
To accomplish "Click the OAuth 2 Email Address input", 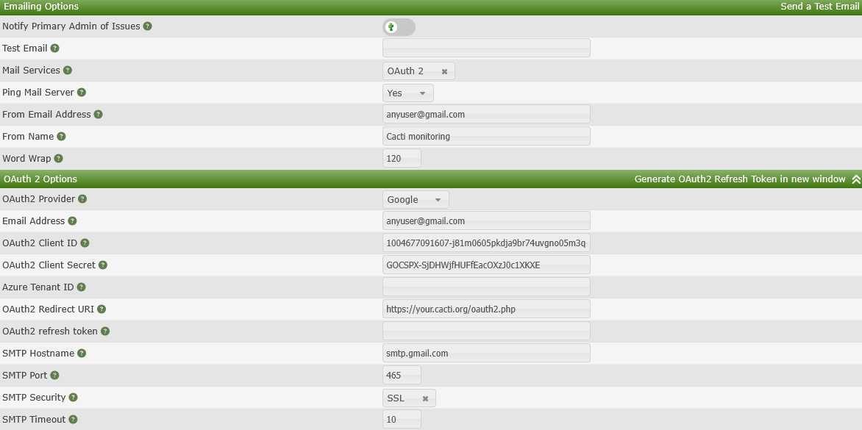I will click(x=486, y=221).
